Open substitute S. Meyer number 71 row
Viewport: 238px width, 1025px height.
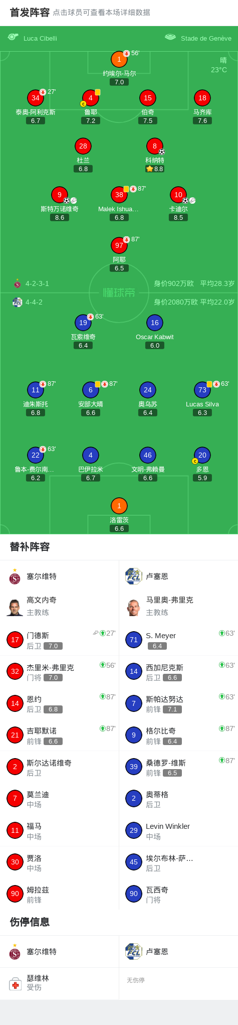click(x=178, y=640)
